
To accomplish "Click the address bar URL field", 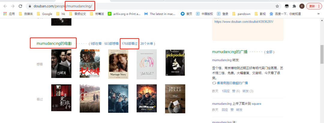I will point(153,6).
